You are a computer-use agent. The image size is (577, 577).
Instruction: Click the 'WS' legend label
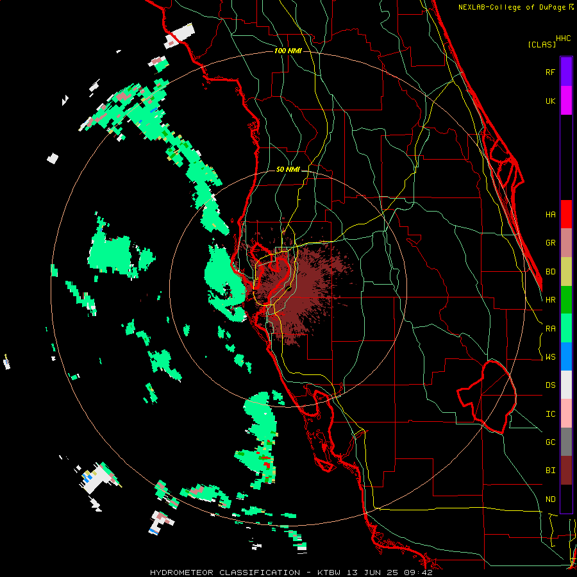[x=551, y=357]
